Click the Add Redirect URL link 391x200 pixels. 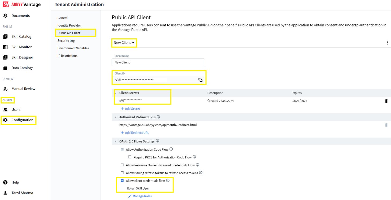click(x=137, y=133)
